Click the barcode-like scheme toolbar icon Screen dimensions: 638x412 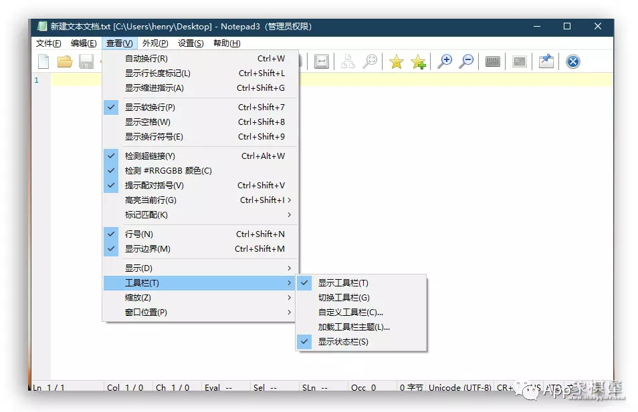pos(493,61)
